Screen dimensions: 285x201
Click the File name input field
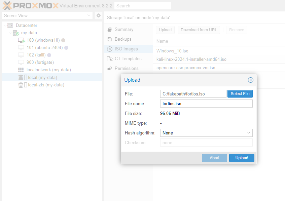[x=206, y=104]
